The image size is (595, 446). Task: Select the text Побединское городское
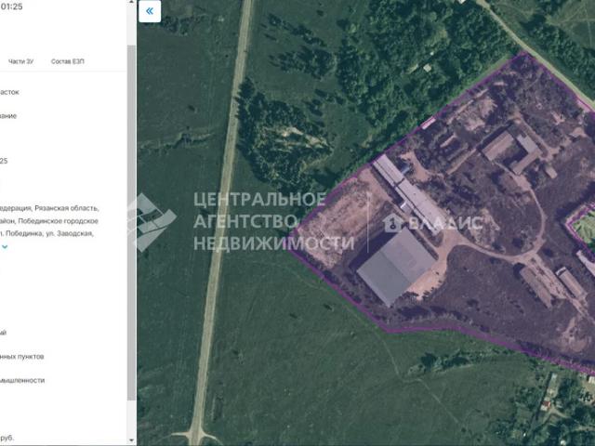[x=58, y=221]
